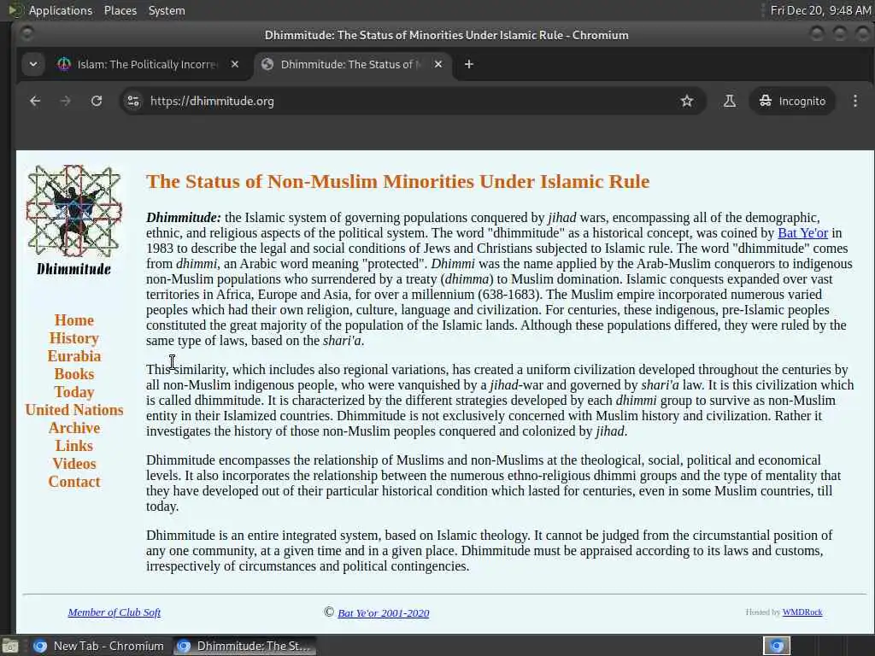
Task: Open the Applications menu
Action: pos(61,10)
